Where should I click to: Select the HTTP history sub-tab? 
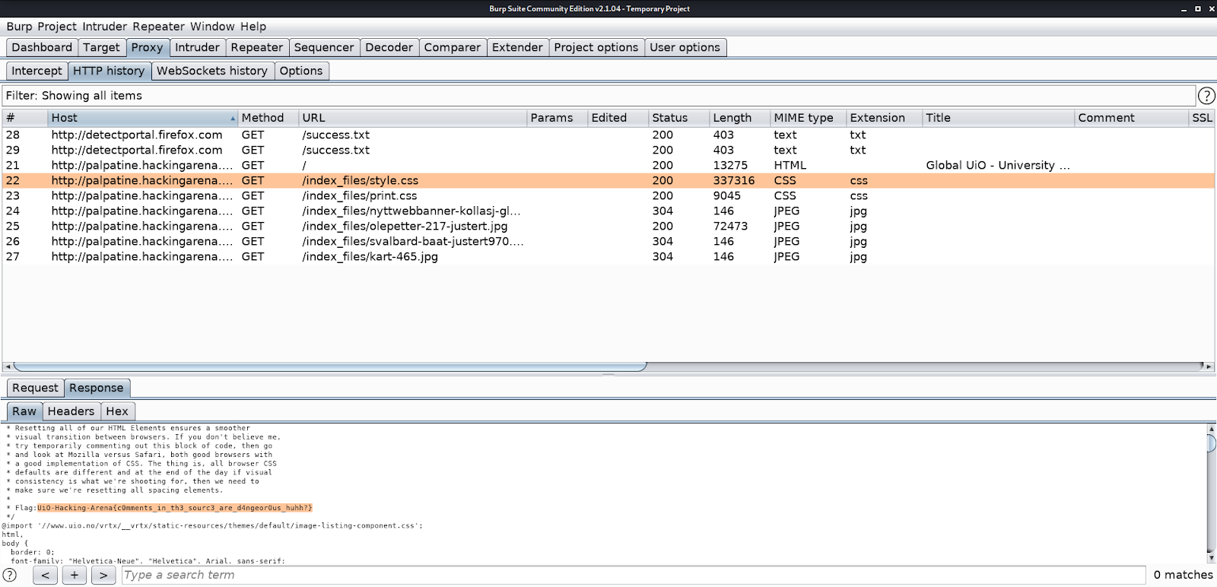[109, 71]
